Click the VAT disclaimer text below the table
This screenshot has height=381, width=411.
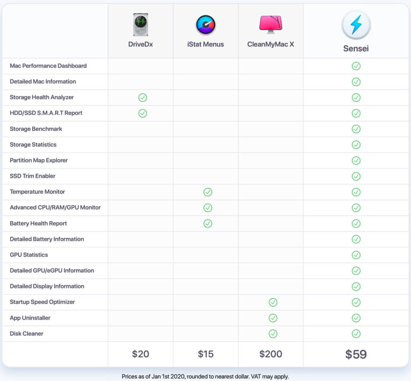[x=205, y=377]
